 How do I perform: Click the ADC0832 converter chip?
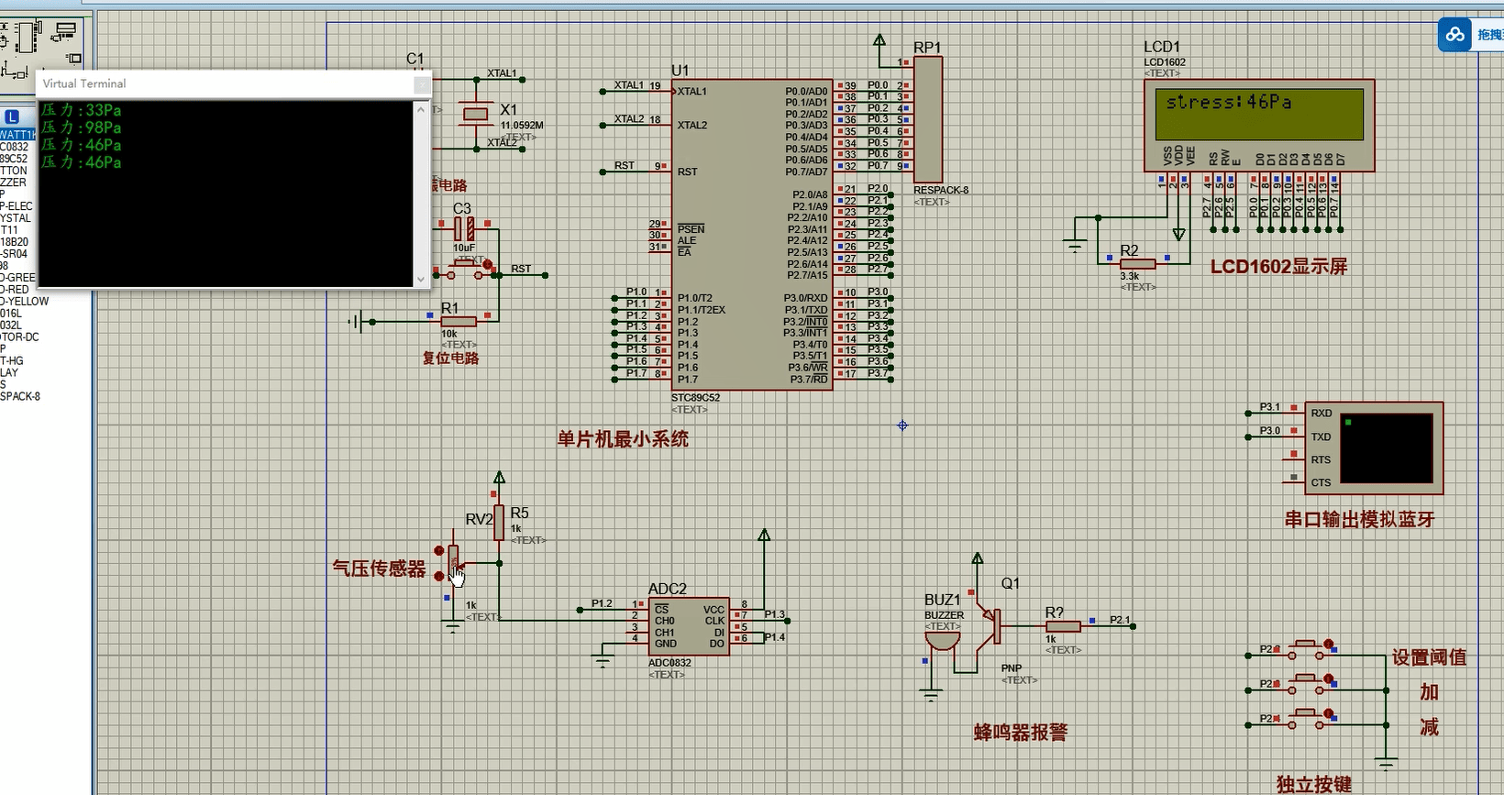click(x=688, y=626)
